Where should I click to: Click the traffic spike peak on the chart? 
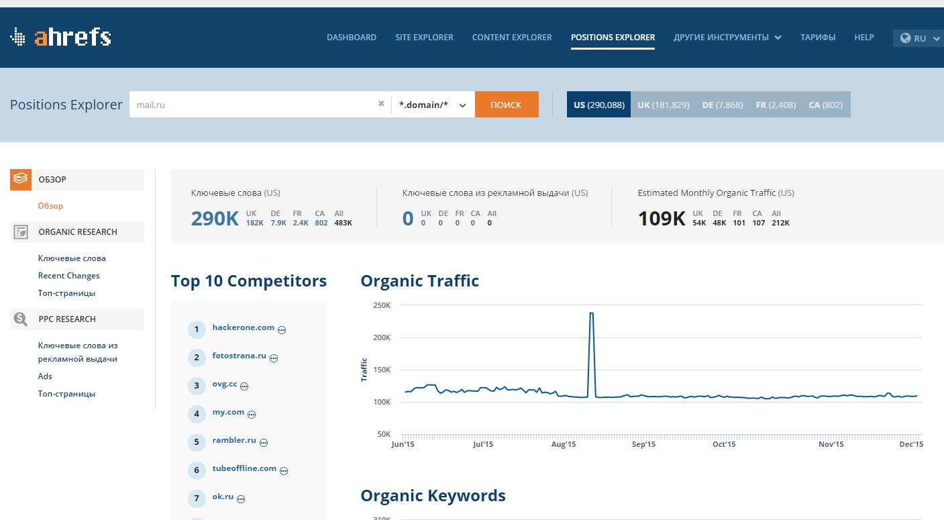591,313
